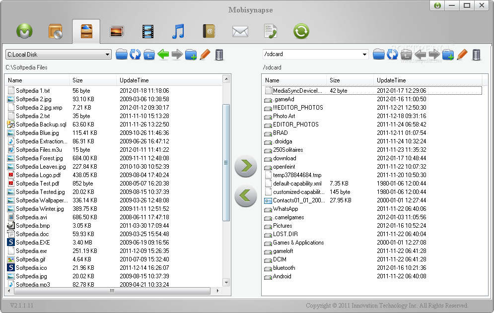Image resolution: width=494 pixels, height=313 pixels.
Task: Click Mobisynapse logo in title bar
Action: [437, 5]
